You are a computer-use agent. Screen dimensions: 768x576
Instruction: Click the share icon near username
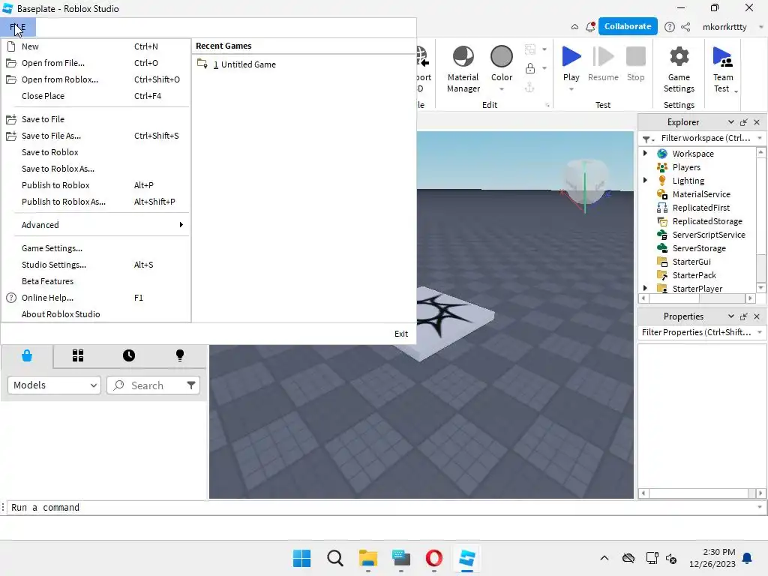pos(685,27)
